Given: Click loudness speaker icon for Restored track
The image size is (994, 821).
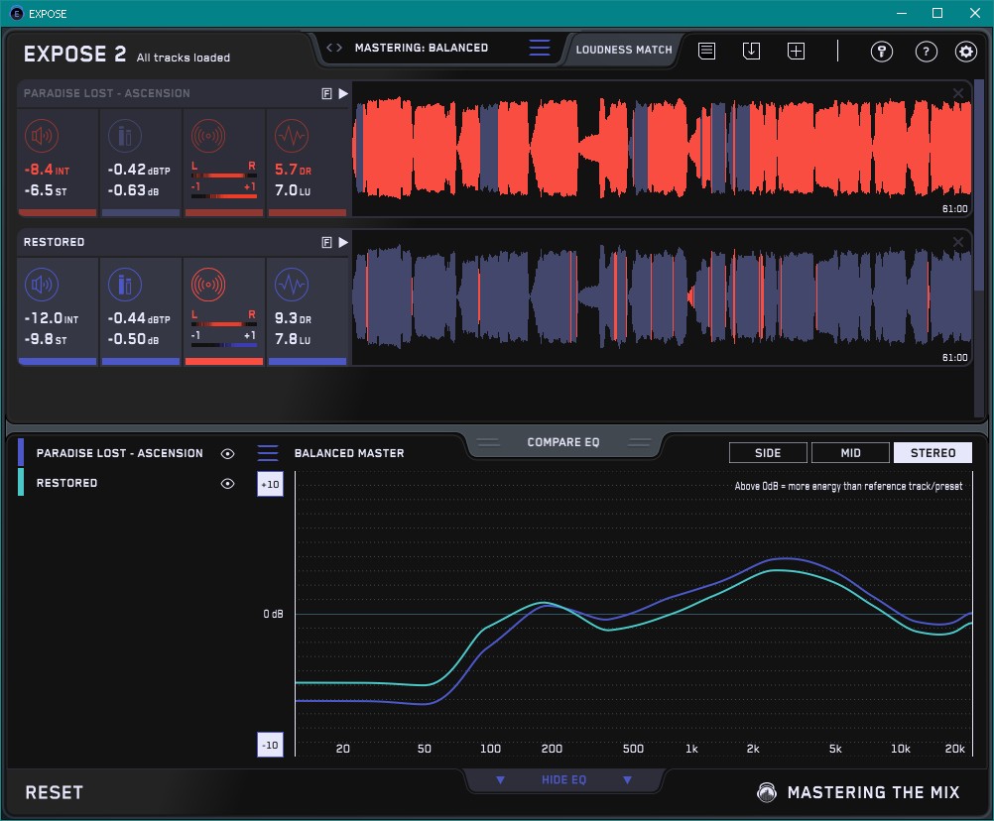Looking at the screenshot, I should (42, 284).
